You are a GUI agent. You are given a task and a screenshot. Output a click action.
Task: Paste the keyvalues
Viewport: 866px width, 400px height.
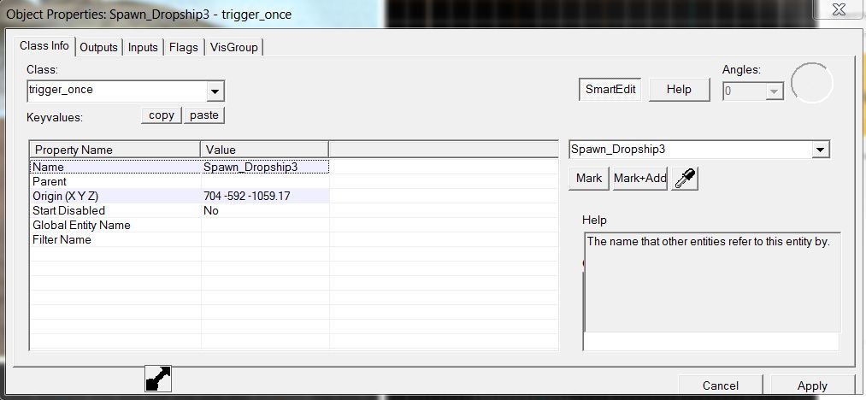(204, 115)
